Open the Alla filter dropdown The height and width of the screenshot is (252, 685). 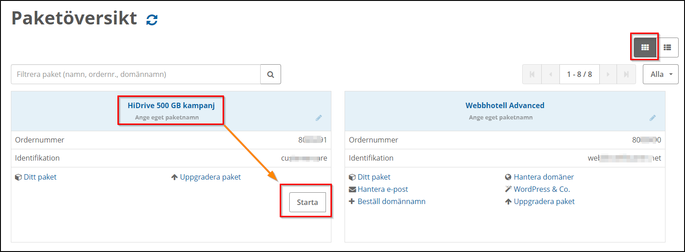661,74
